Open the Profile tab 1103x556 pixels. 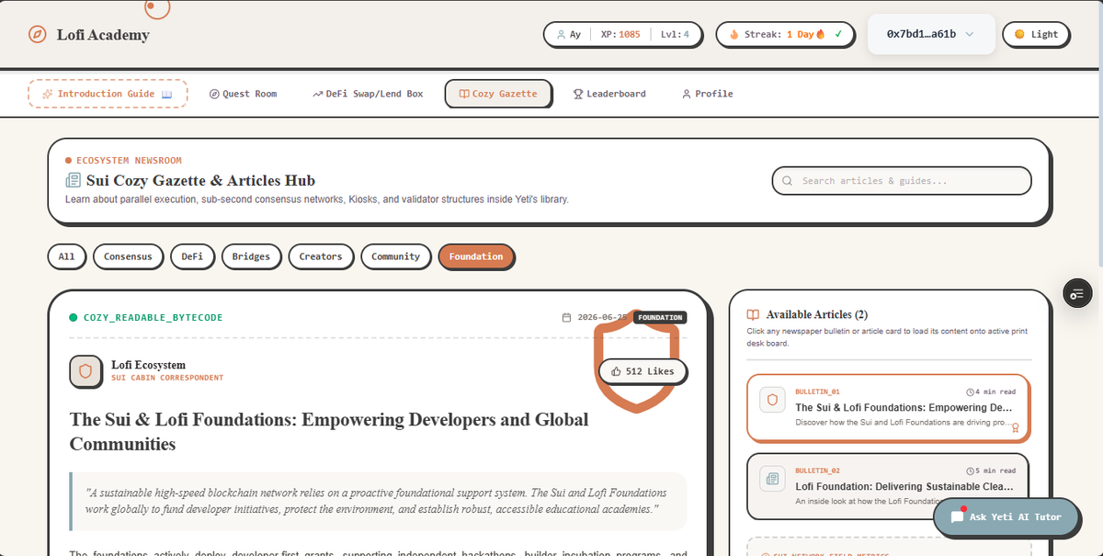(x=708, y=94)
